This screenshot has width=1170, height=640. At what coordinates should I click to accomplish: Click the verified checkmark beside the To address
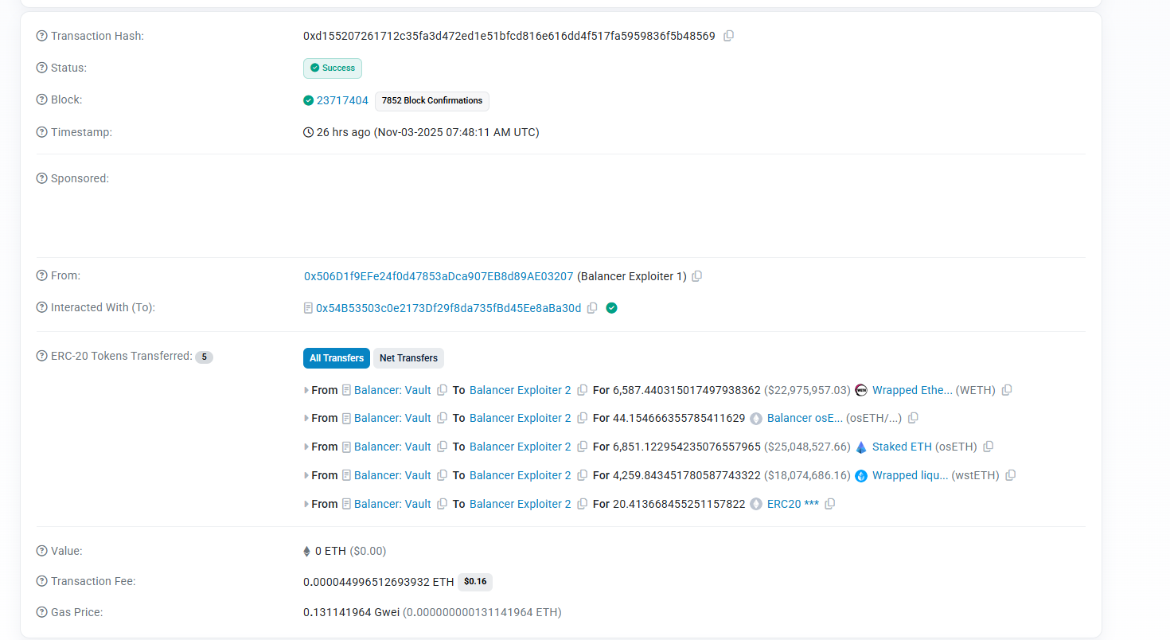pyautogui.click(x=611, y=308)
